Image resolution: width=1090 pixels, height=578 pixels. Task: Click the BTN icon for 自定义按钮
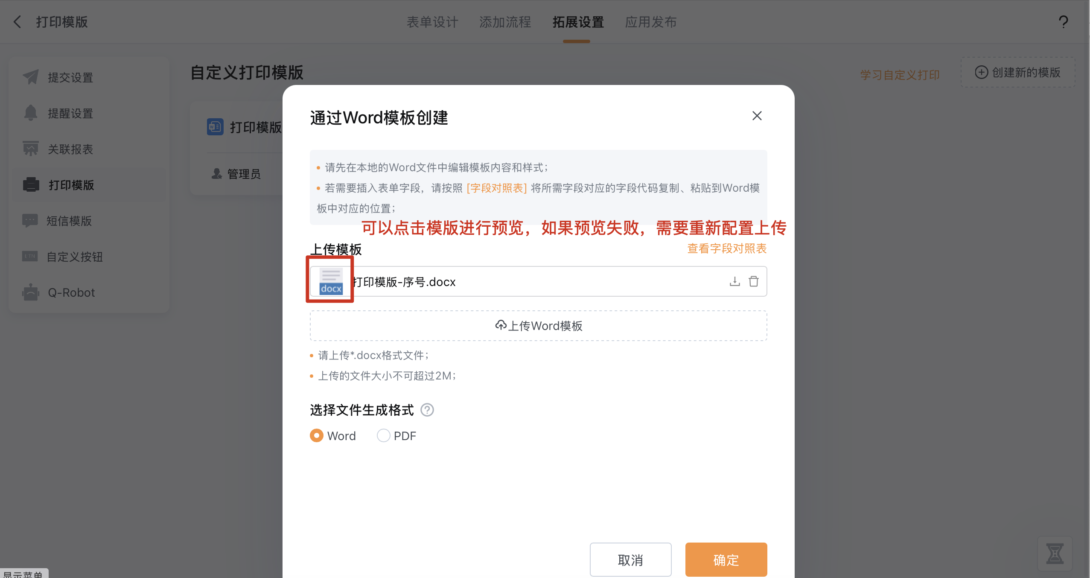click(x=30, y=256)
